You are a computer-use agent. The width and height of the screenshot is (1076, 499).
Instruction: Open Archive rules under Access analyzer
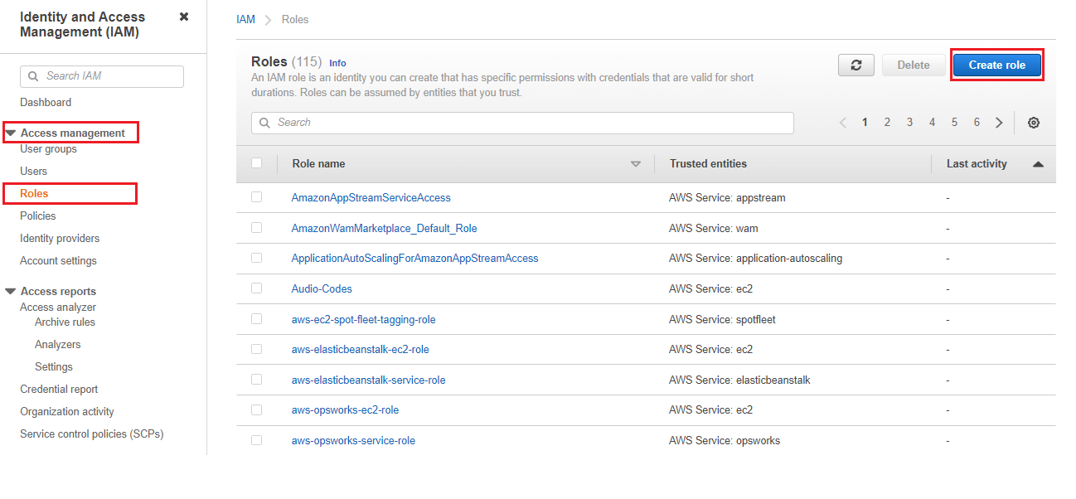pos(65,322)
